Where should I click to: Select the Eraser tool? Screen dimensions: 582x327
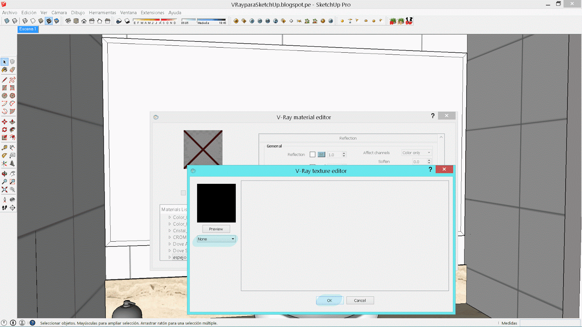click(x=12, y=70)
